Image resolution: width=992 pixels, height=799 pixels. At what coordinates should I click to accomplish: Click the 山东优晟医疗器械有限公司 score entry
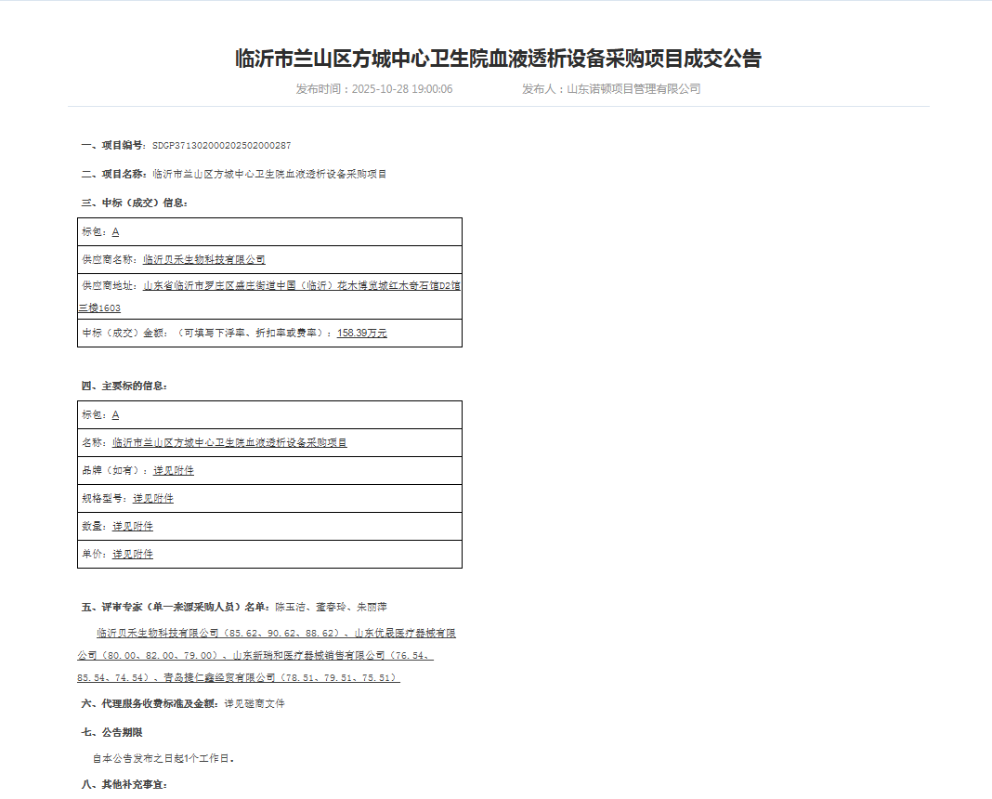[405, 634]
